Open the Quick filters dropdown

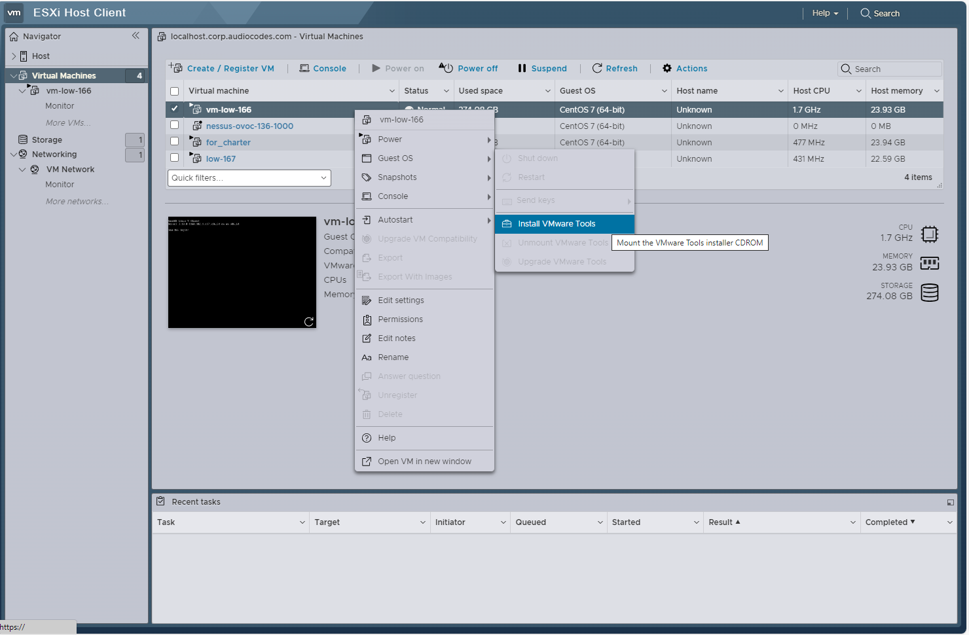pos(249,178)
